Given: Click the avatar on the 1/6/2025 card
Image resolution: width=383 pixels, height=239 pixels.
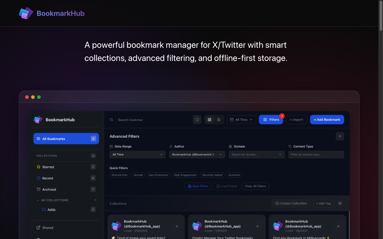Looking at the screenshot, I should coord(278,226).
